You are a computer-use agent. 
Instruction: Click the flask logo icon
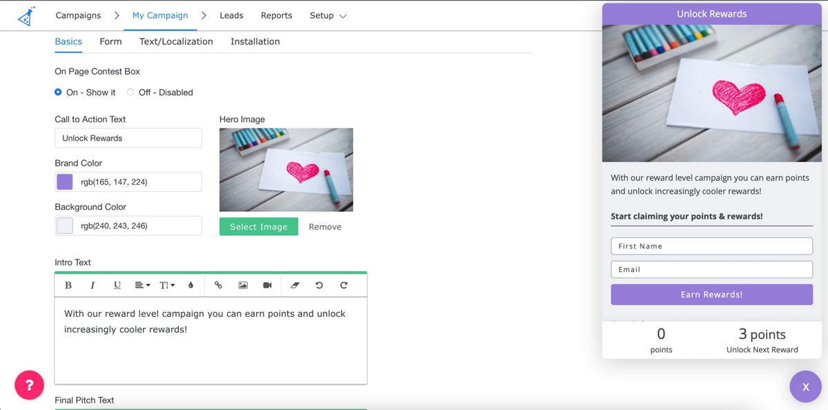tap(26, 16)
